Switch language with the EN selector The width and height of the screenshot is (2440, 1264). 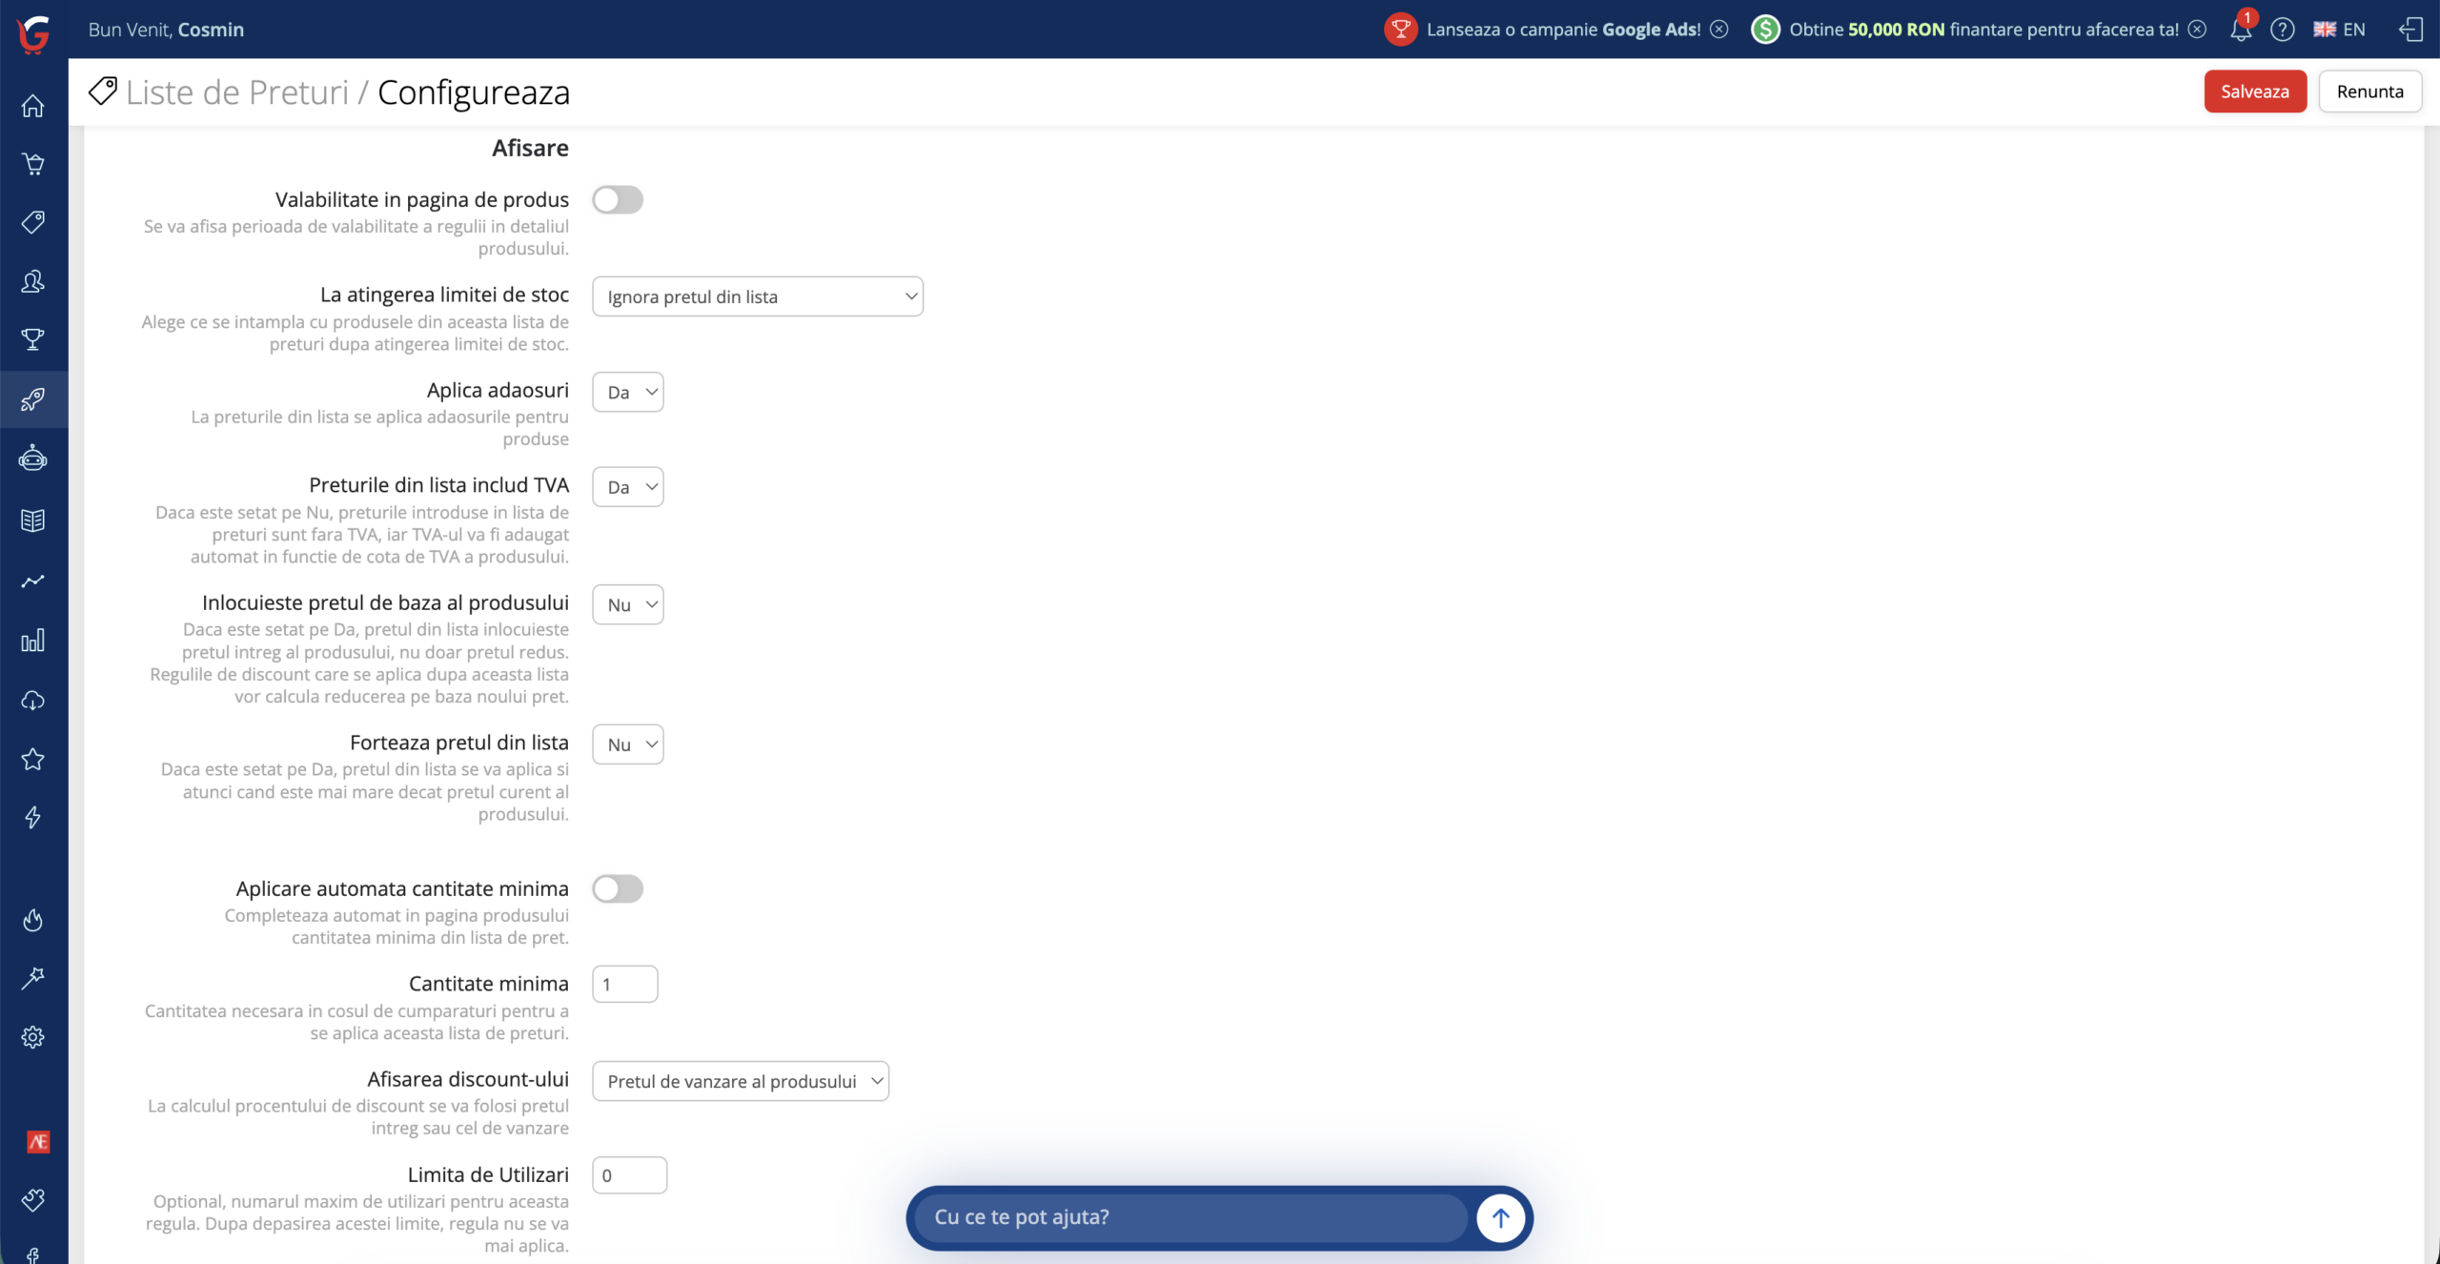pyautogui.click(x=2339, y=30)
